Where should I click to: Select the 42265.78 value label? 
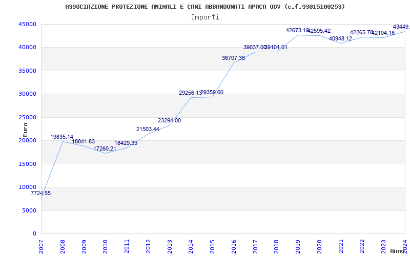362,33
